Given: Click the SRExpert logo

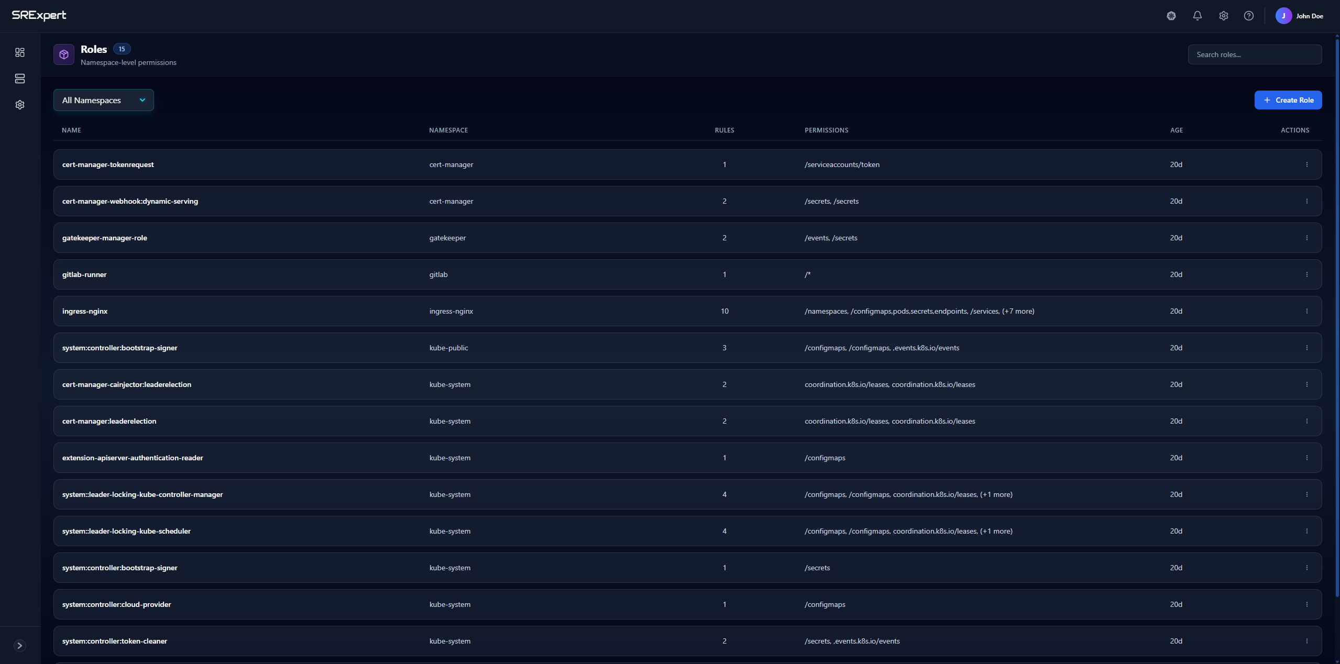Looking at the screenshot, I should click(x=39, y=15).
